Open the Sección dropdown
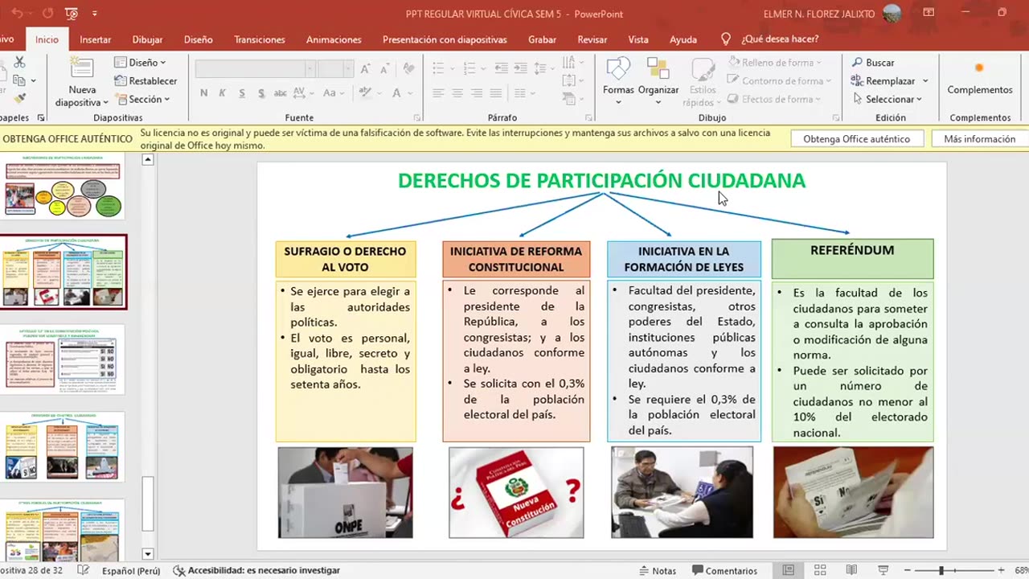Screen dimensions: 1029x579 [x=142, y=100]
